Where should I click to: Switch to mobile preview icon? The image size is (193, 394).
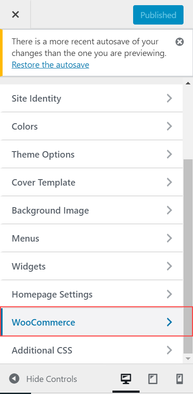click(x=179, y=378)
